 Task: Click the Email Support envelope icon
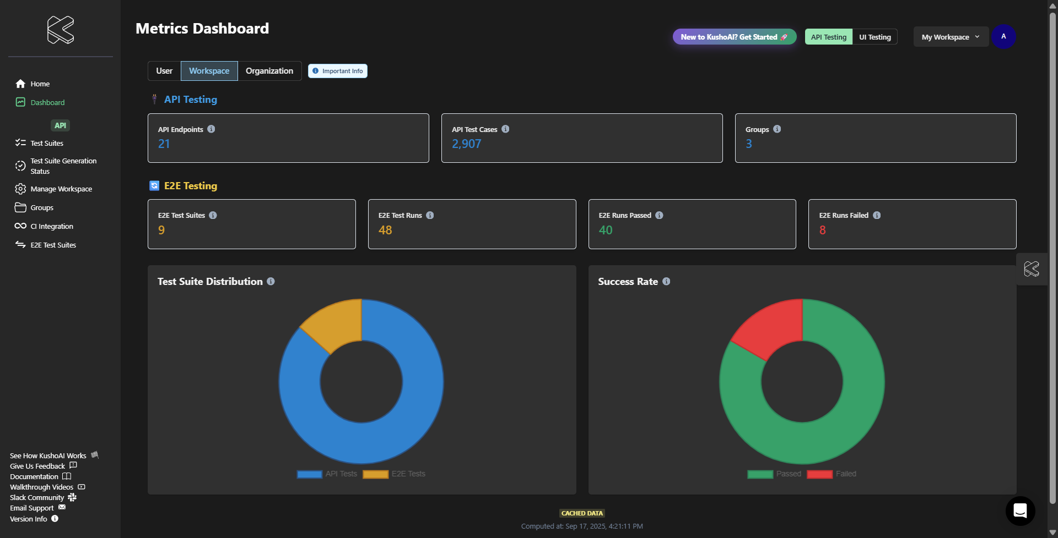click(x=62, y=507)
